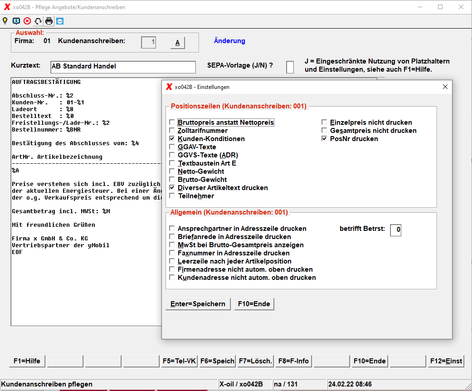Maximize the main application window
This screenshot has height=391, width=472.
point(440,7)
